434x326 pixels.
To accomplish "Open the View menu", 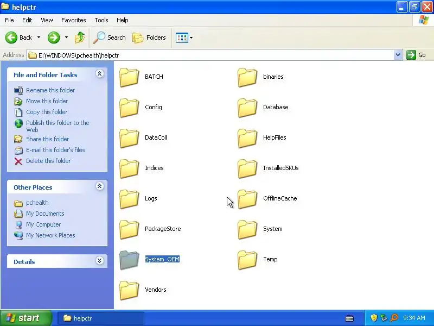I will coord(47,20).
